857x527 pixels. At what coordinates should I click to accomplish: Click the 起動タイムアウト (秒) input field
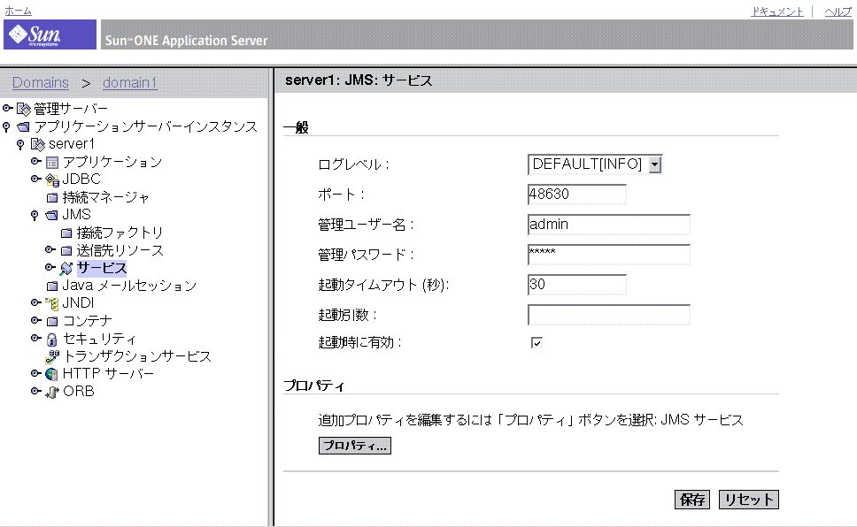[x=576, y=285]
